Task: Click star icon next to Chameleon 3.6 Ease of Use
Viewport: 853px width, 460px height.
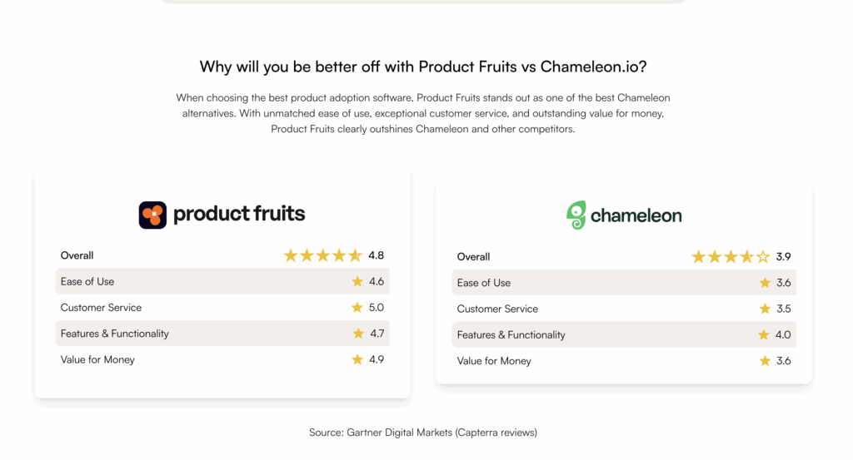Action: click(x=765, y=283)
